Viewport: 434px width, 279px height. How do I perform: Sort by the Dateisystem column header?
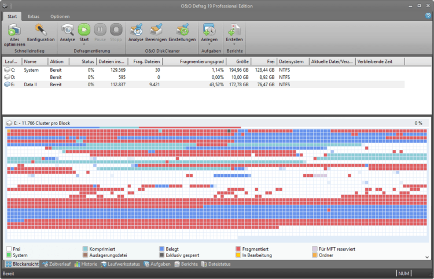click(293, 61)
